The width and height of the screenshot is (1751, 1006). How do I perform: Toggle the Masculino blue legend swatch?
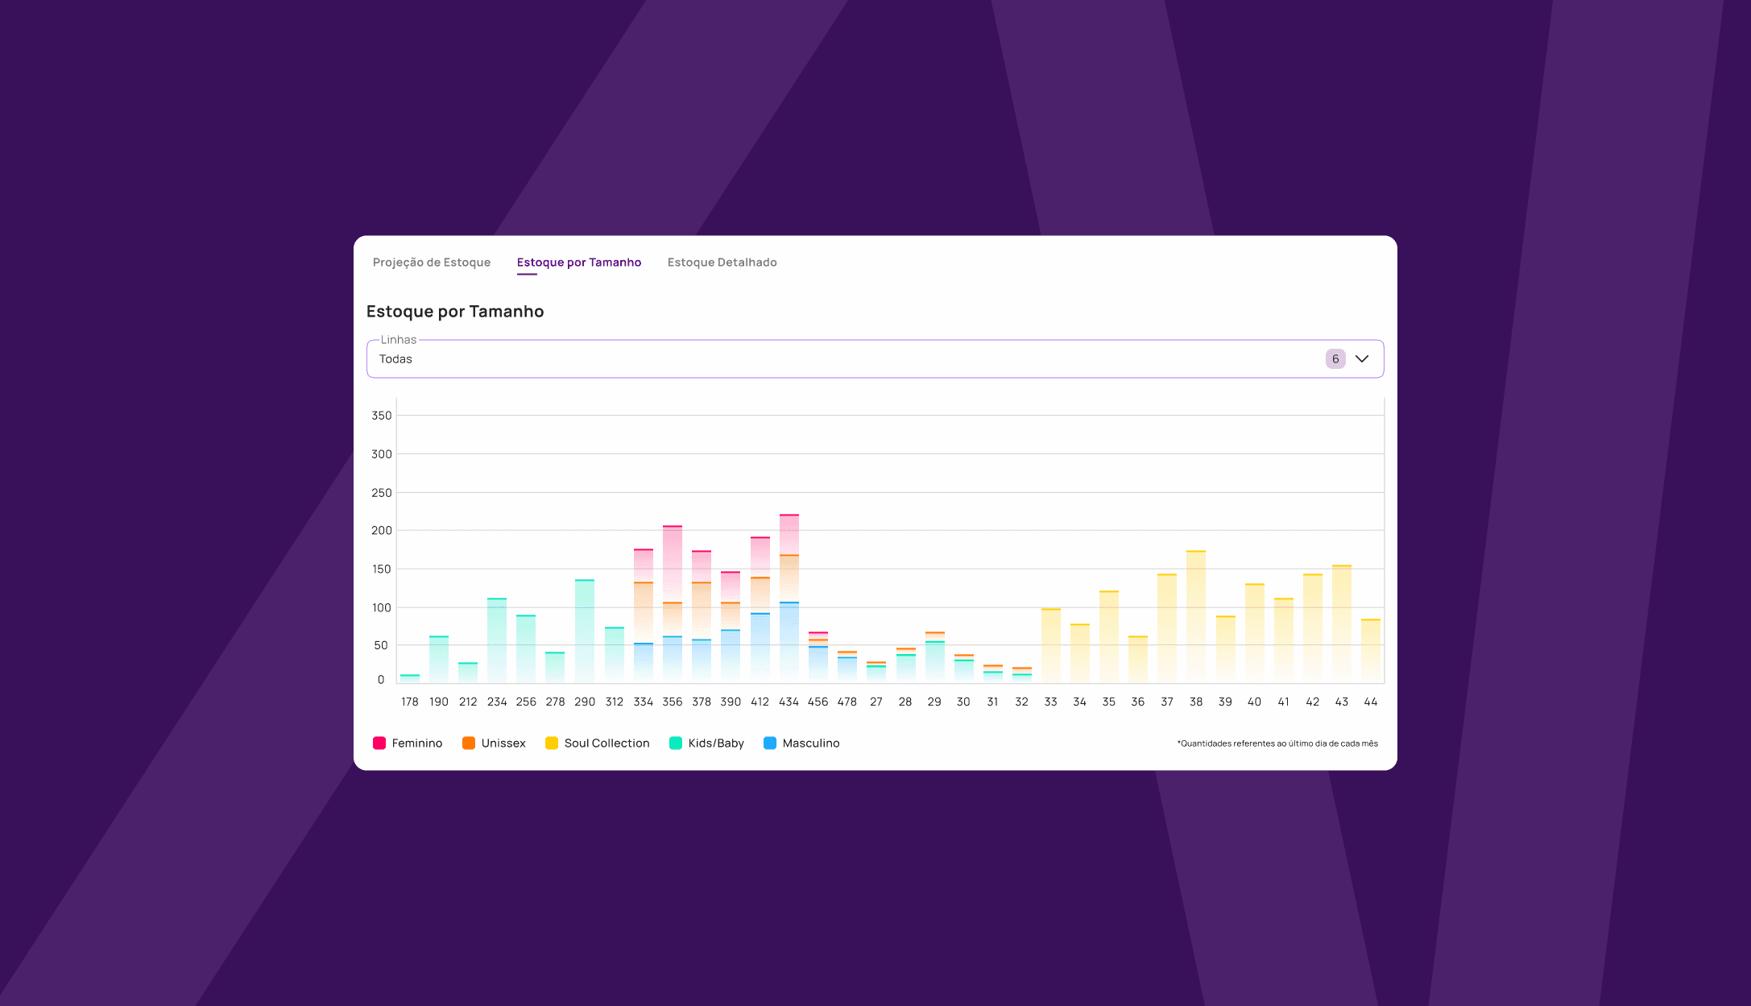(x=770, y=743)
